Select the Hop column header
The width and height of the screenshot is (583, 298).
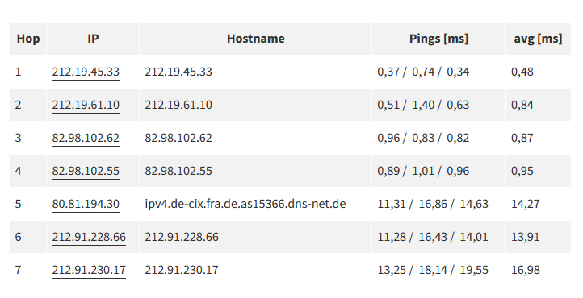pyautogui.click(x=28, y=39)
